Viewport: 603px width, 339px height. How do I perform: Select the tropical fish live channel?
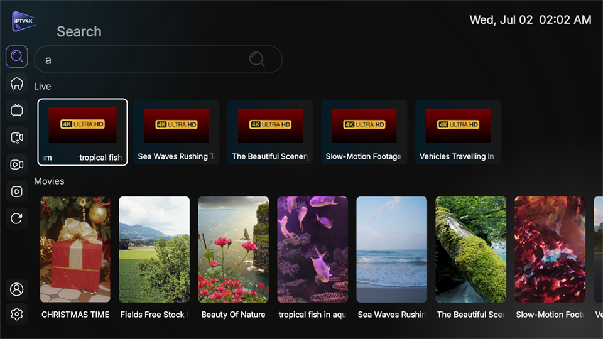[82, 132]
